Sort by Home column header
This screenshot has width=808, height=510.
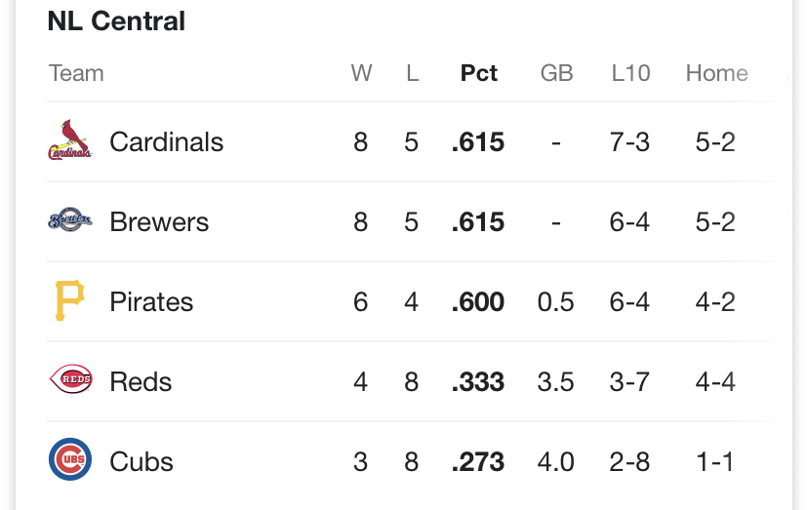point(717,73)
